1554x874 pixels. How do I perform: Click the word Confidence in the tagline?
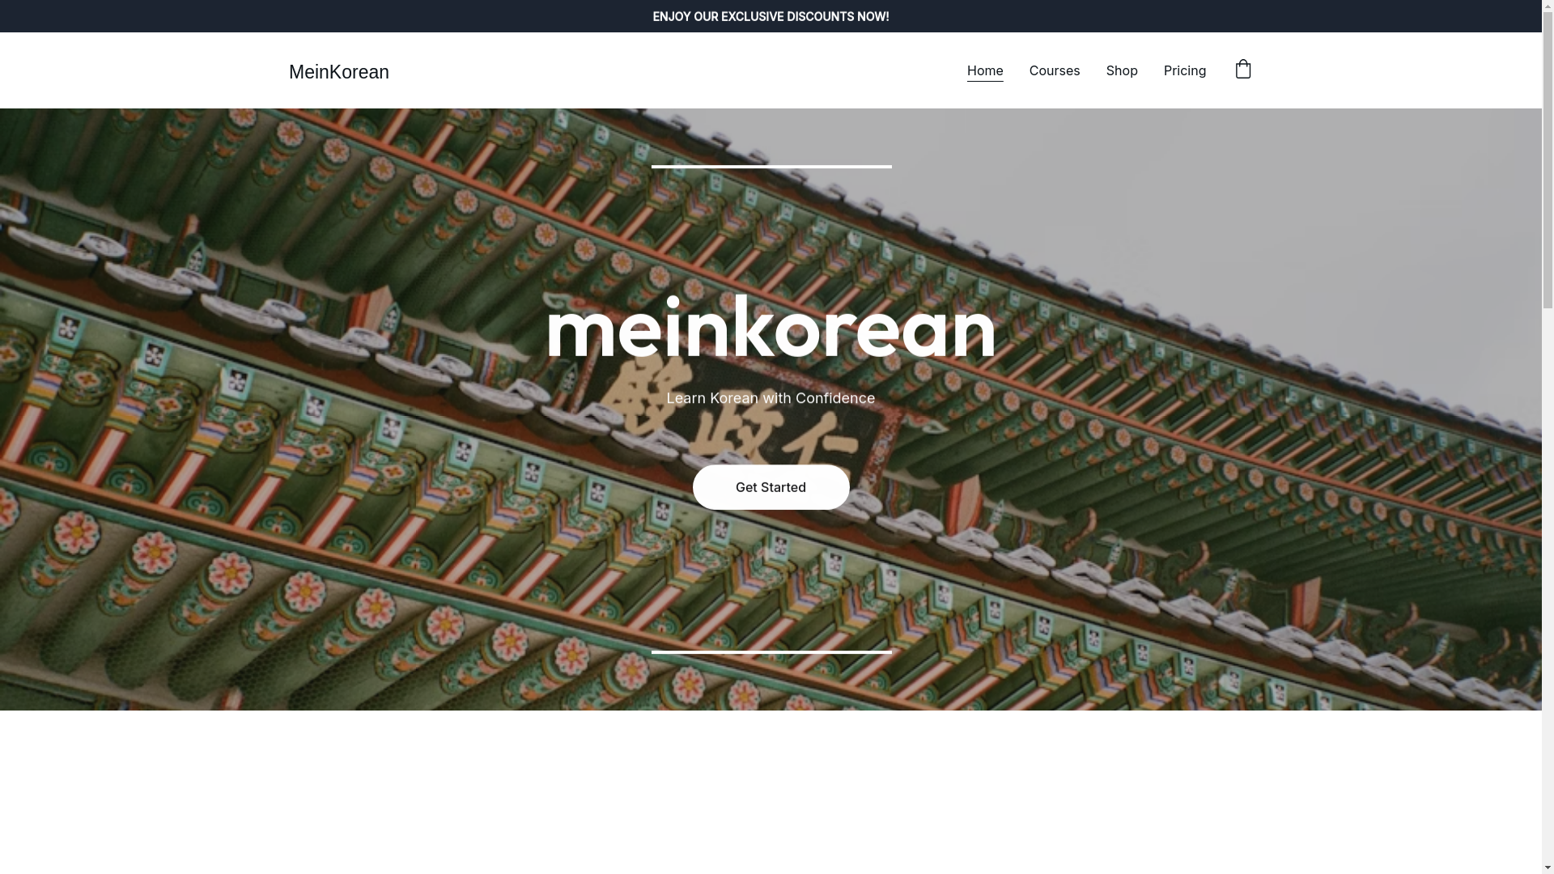834,398
